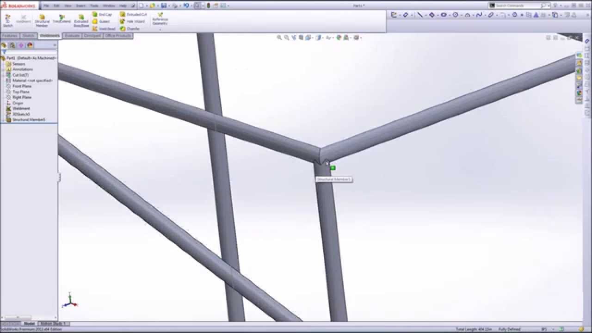Click Zoom to Fit in view toolbar

[x=279, y=37]
